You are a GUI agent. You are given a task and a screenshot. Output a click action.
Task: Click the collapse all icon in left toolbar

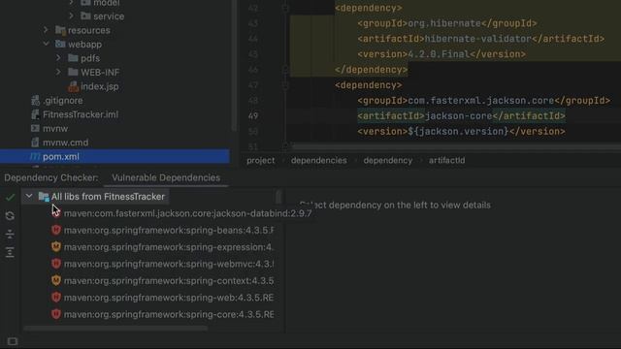10,234
